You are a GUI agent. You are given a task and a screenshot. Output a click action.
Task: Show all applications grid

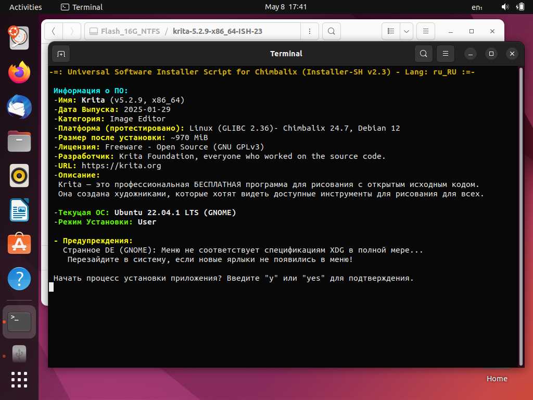(x=19, y=379)
